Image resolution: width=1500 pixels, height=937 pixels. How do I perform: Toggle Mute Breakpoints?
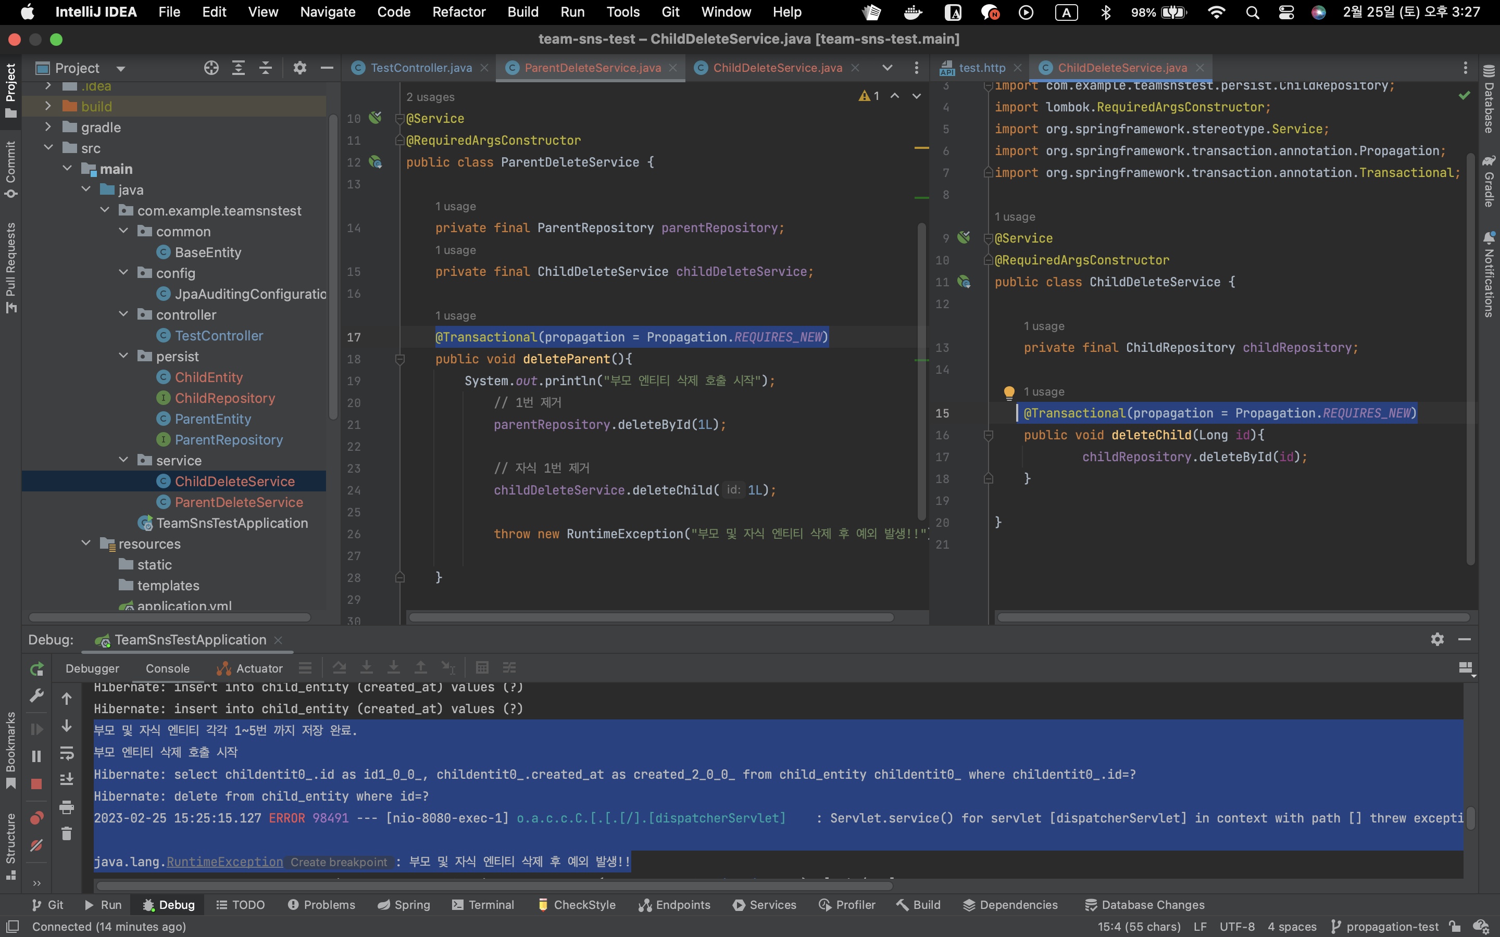click(36, 845)
